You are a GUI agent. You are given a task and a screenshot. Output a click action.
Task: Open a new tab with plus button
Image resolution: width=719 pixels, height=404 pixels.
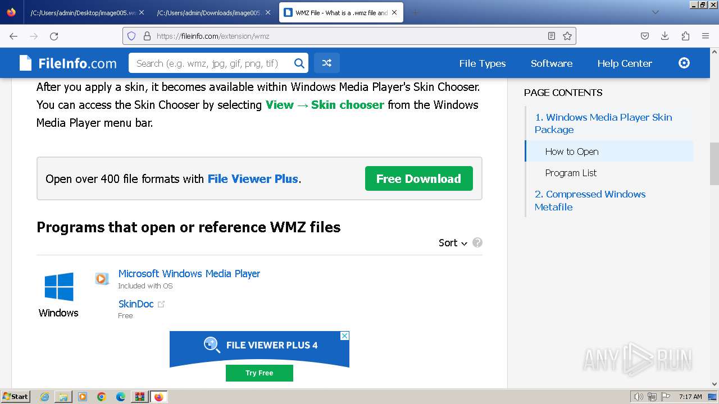coord(415,12)
